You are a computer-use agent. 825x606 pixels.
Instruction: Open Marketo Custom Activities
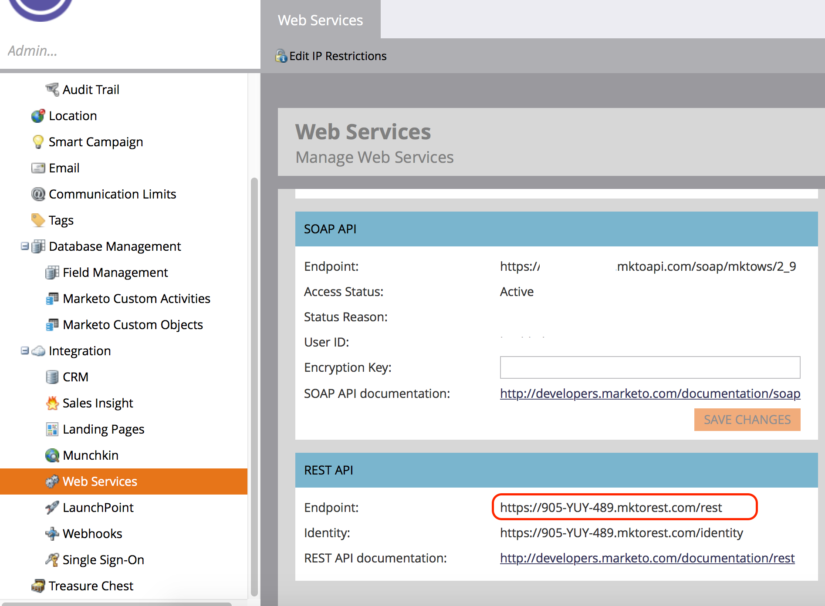[x=136, y=299]
